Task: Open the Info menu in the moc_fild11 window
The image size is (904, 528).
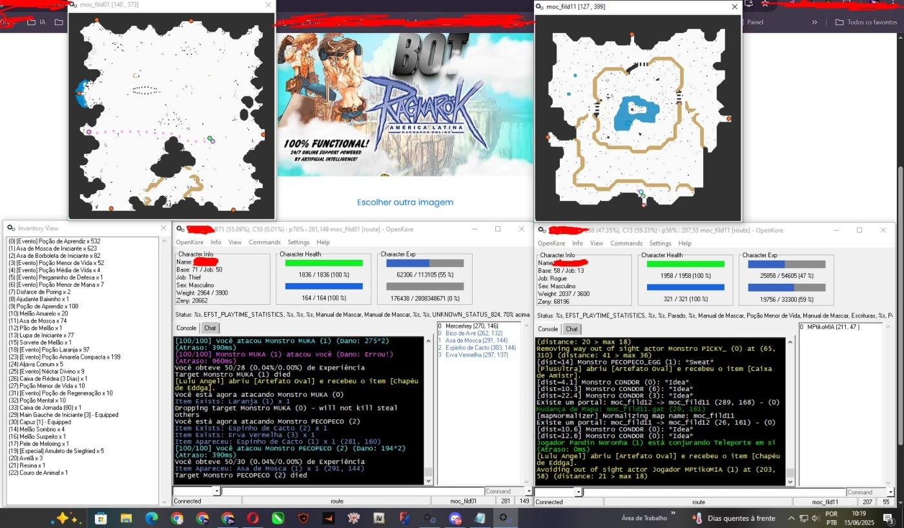Action: click(577, 244)
